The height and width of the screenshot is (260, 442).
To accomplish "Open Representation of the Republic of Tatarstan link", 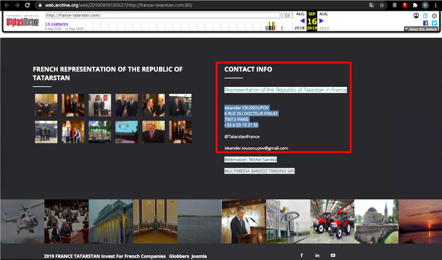I will pyautogui.click(x=286, y=90).
